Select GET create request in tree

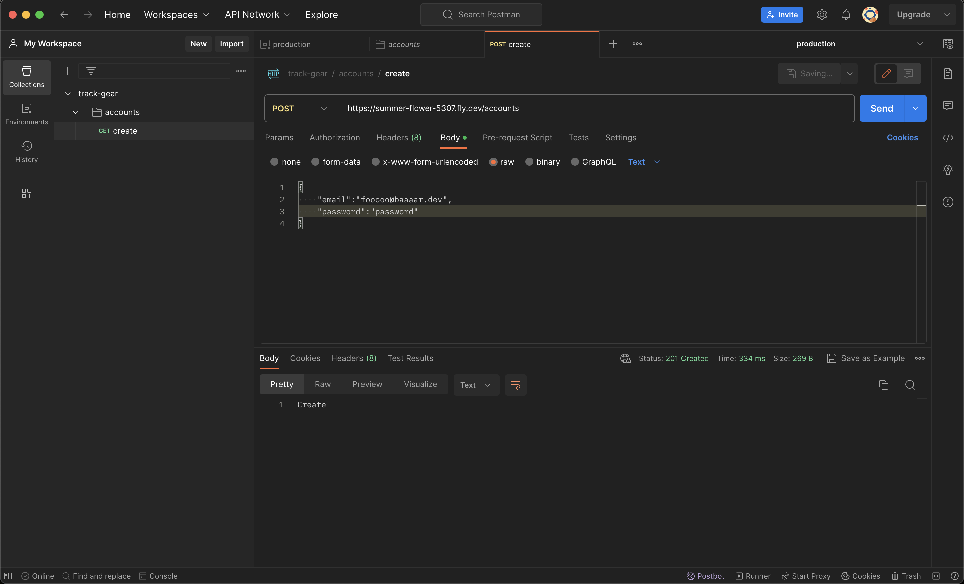(x=154, y=131)
